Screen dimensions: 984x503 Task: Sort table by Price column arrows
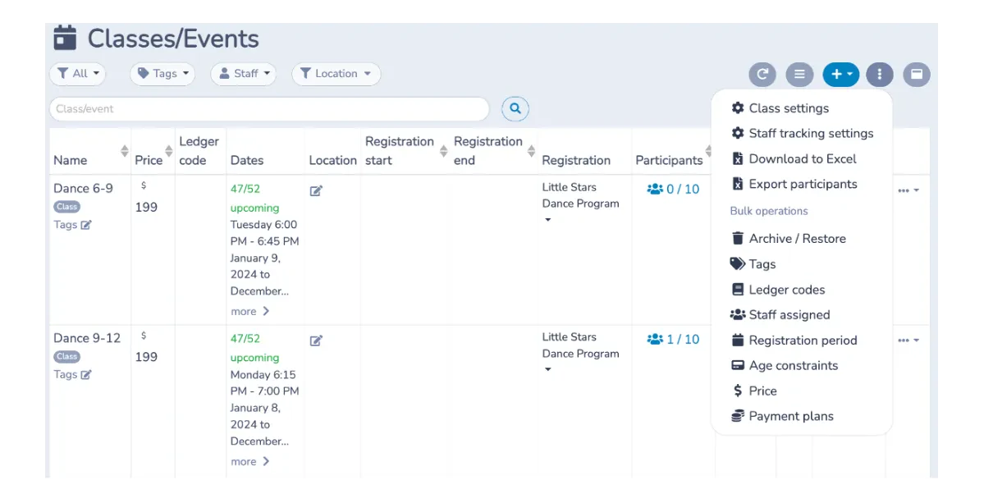(169, 150)
